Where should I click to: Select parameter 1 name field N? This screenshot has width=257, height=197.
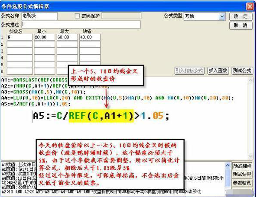tap(20, 37)
